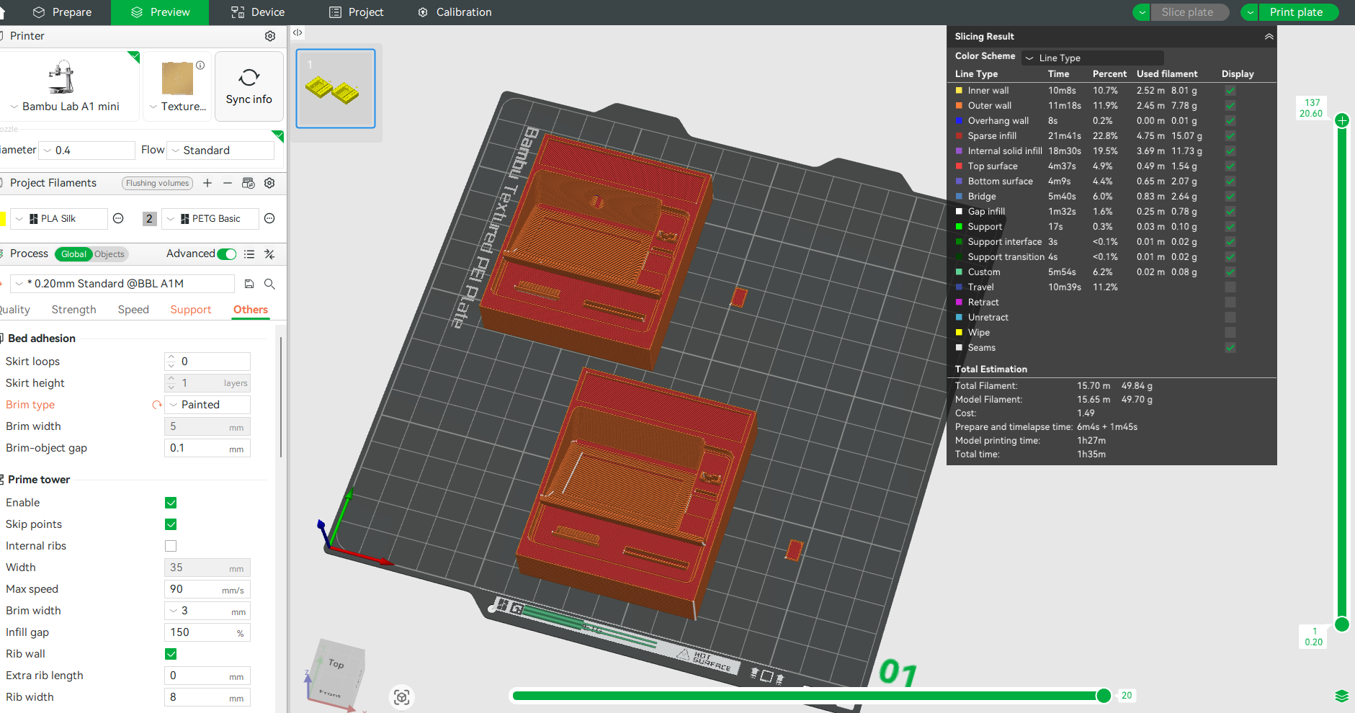1355x713 pixels.
Task: Disable the Prime tower Enable checkbox
Action: (171, 503)
